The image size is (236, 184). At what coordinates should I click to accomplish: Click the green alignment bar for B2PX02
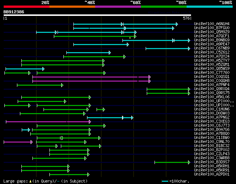point(70,150)
